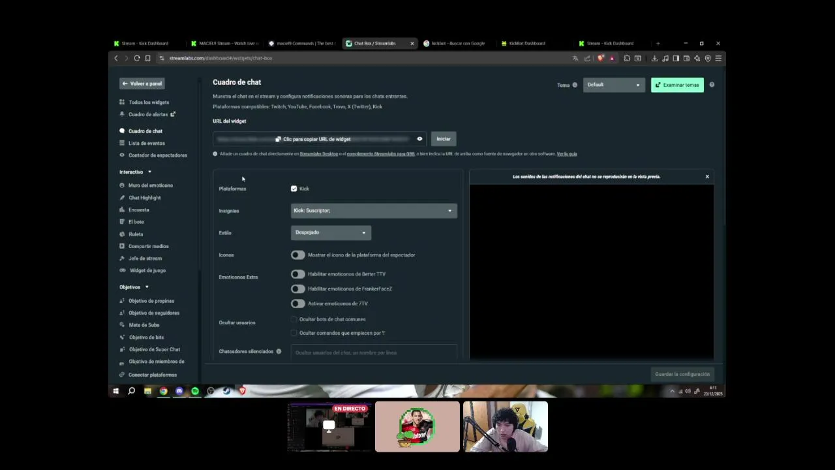Open a new browser tab
Screen dimensions: 835x470
[x=658, y=43]
